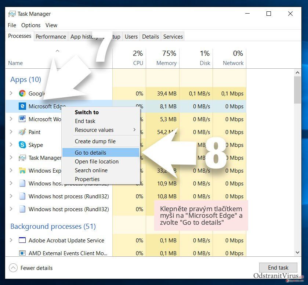
Task: Click the End task button
Action: [278, 267]
